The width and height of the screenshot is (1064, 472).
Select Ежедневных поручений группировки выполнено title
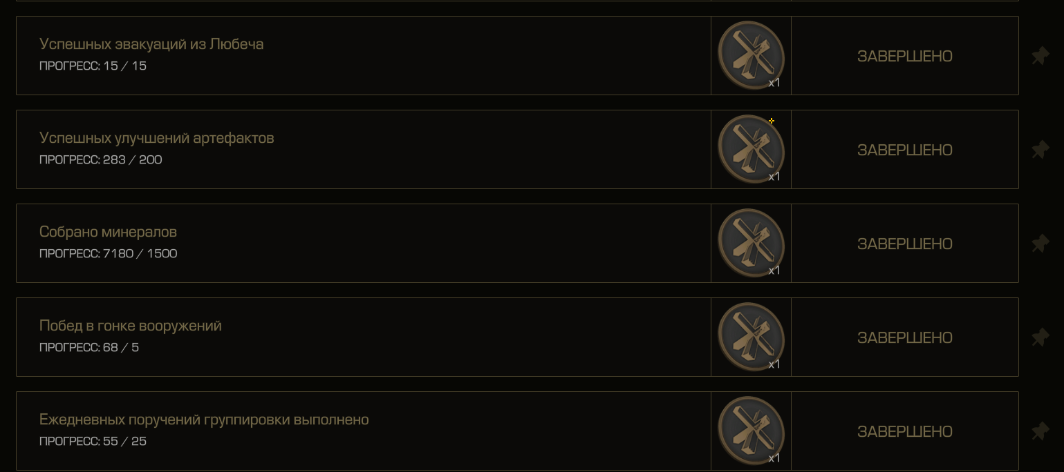(204, 420)
